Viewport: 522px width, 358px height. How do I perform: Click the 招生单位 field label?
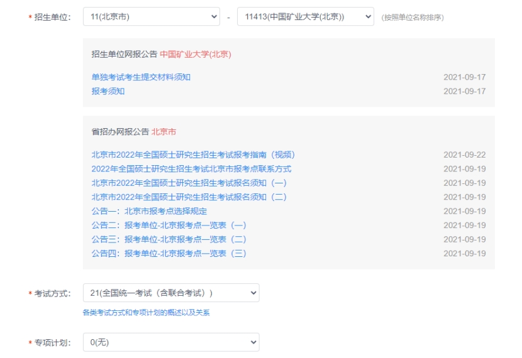pyautogui.click(x=52, y=18)
